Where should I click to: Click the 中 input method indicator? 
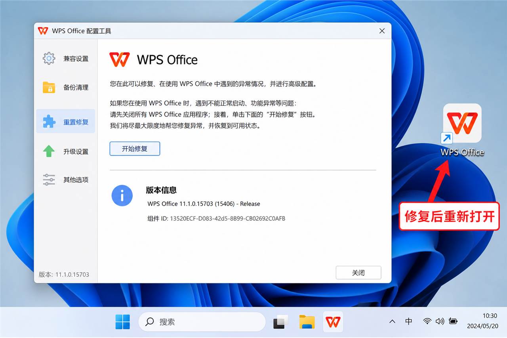(x=409, y=321)
